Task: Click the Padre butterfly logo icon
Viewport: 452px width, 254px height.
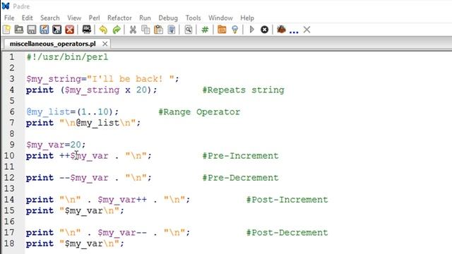Action: click(x=6, y=6)
